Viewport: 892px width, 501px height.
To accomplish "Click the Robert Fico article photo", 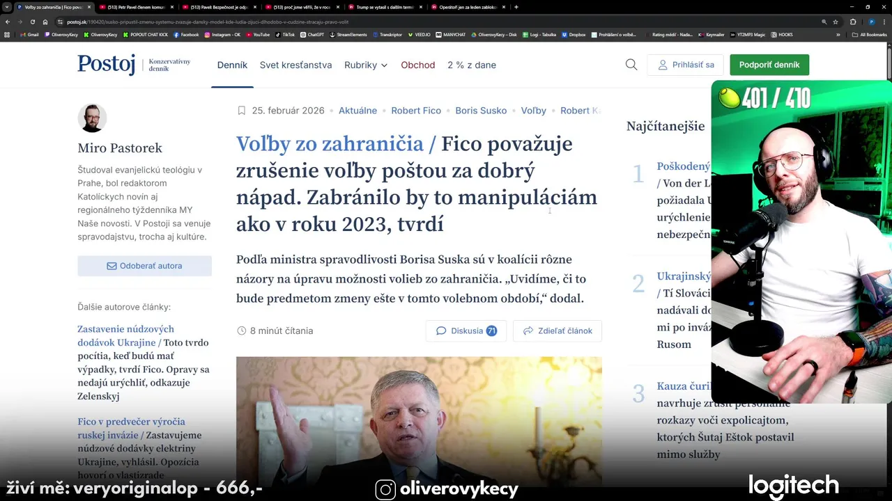I will [x=419, y=421].
